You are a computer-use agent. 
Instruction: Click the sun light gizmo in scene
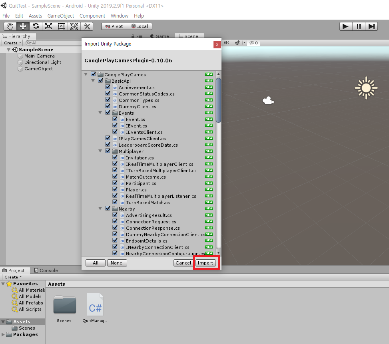(x=366, y=88)
